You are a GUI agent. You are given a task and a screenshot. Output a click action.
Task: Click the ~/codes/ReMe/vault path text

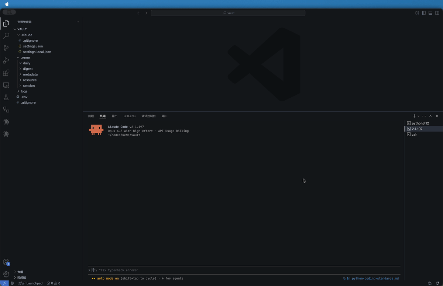pos(124,135)
